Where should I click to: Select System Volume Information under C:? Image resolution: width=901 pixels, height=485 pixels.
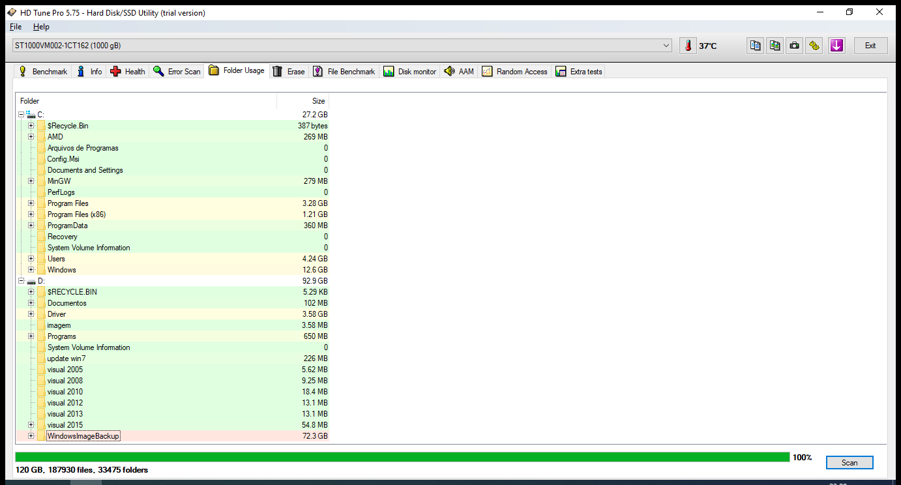[89, 248]
